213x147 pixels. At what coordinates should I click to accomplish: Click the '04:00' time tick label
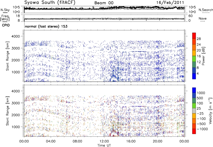coord(51,141)
